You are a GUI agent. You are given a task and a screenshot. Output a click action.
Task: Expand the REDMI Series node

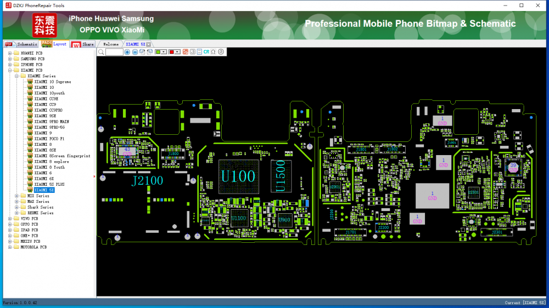pyautogui.click(x=16, y=213)
